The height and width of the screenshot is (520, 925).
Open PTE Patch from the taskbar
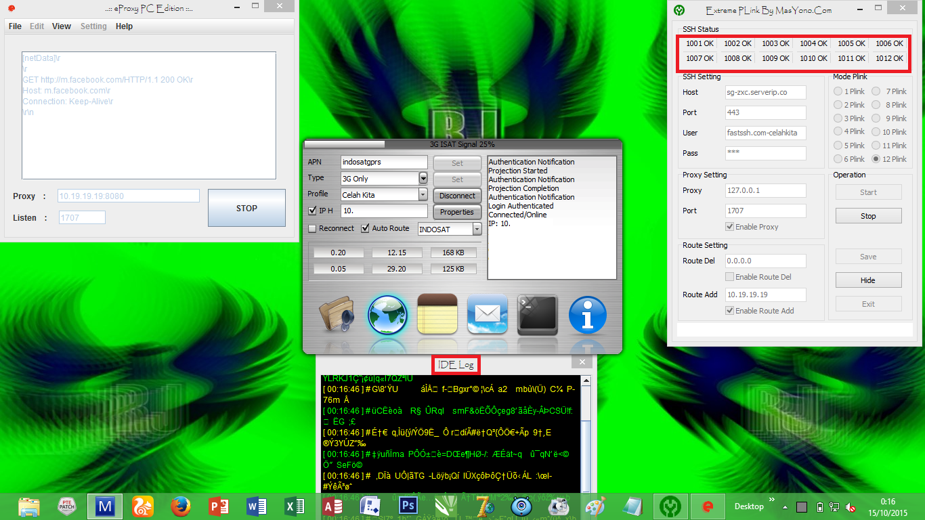click(x=67, y=506)
